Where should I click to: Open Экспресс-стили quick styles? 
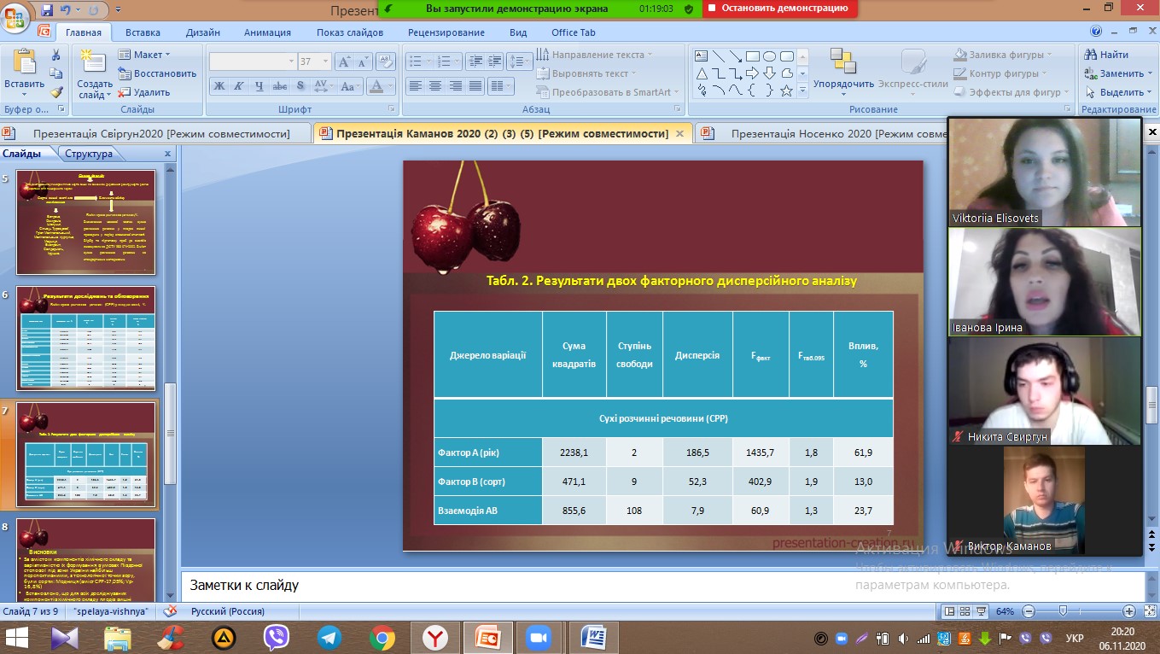912,64
